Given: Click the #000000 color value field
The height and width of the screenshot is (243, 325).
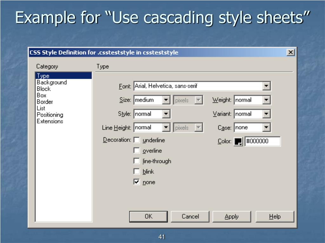Looking at the screenshot, I should (262, 141).
